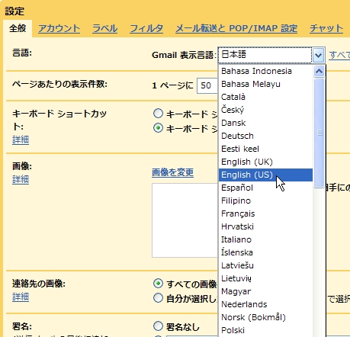Switch to the アカウント tab
The width and height of the screenshot is (350, 337).
point(59,28)
